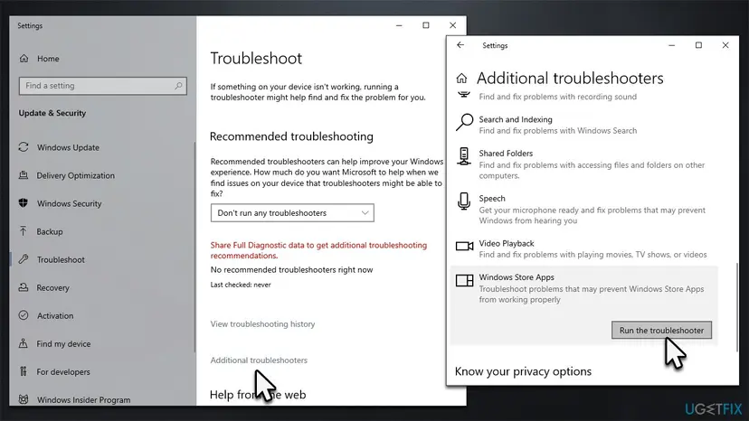Click the home icon beside Additional troubleshooters title

(461, 79)
